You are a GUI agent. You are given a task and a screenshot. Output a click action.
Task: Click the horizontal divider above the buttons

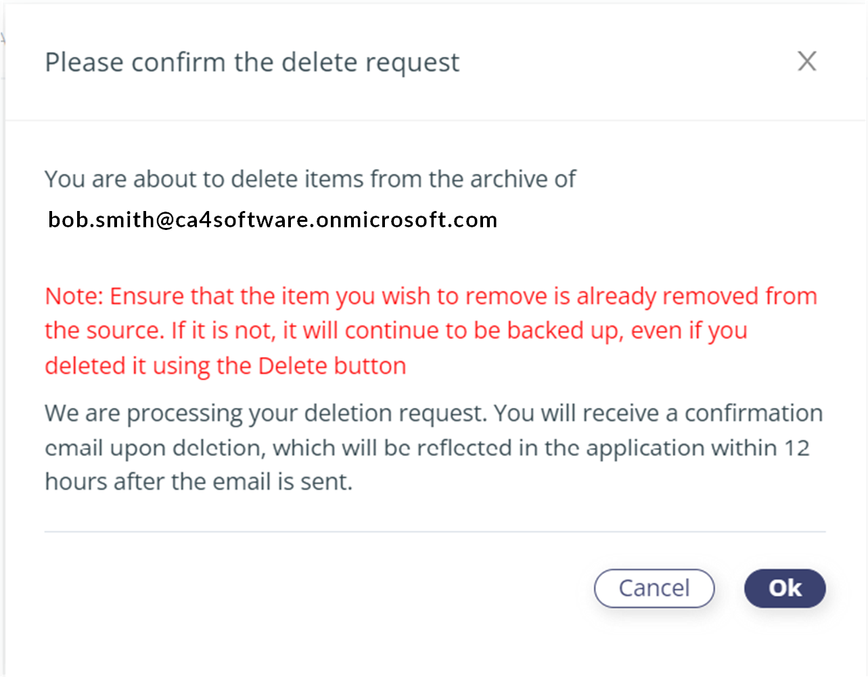tap(434, 532)
